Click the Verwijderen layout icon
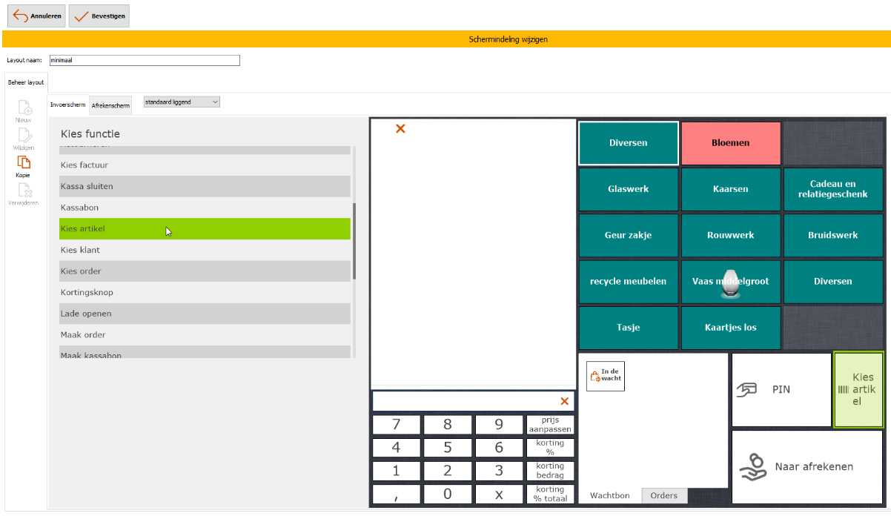891x516 pixels. 24,191
